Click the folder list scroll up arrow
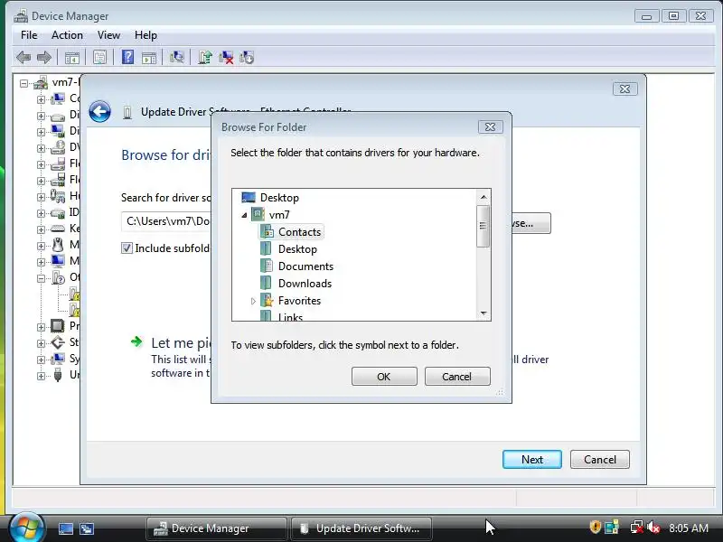 (484, 197)
